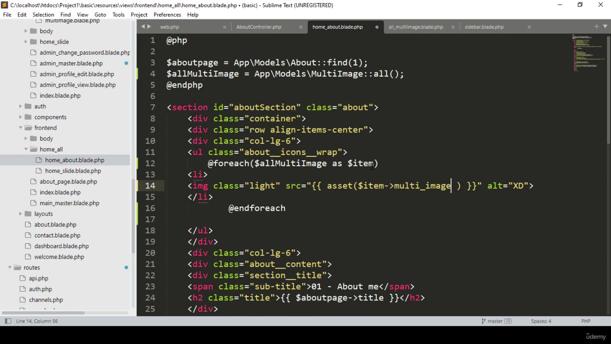This screenshot has width=611, height=344.
Task: Go to previous tab with left arrow
Action: coord(143,27)
